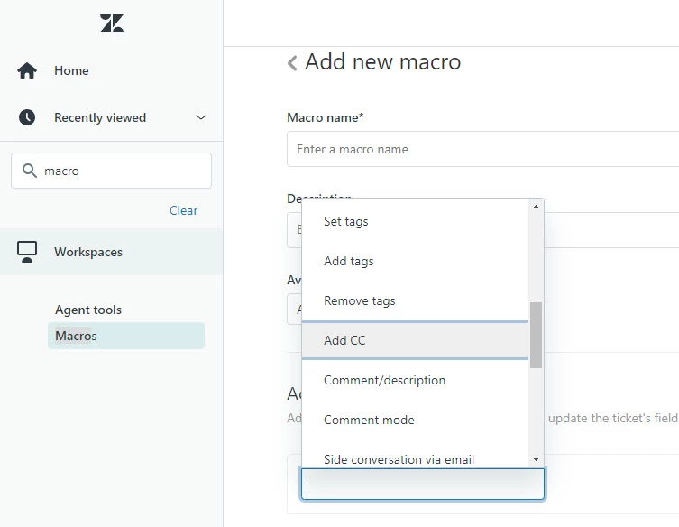
Task: Choose Add tags from dropdown
Action: [349, 261]
